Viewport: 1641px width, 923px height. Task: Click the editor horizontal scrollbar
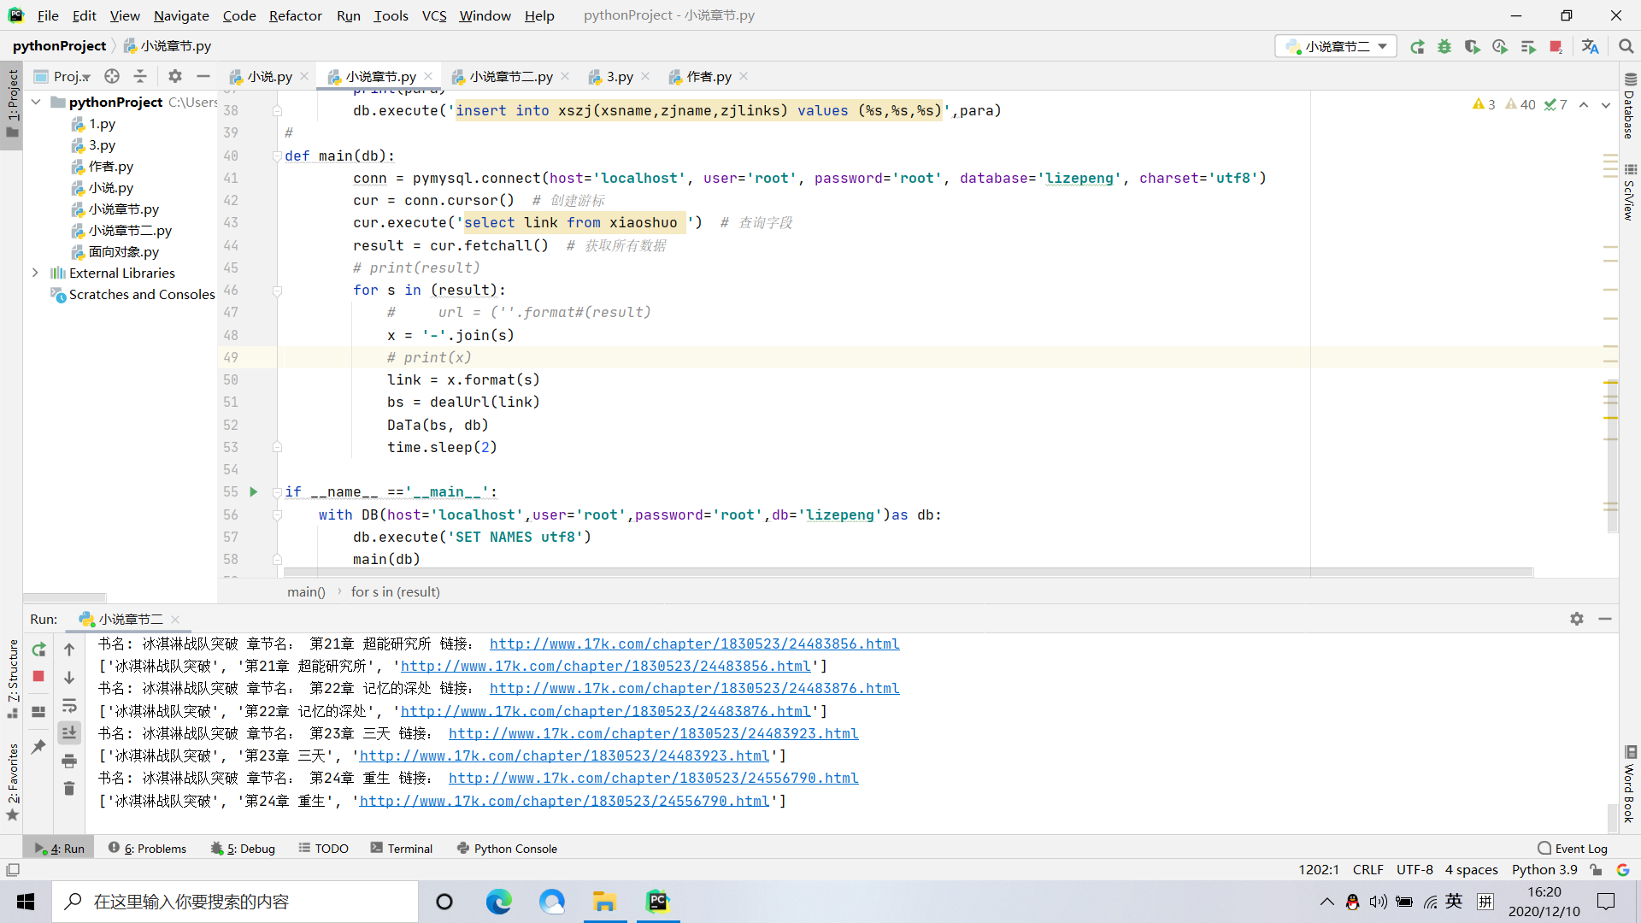pos(906,572)
